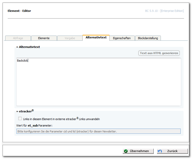Go back using the Zurück button
192x159 pixels.
172,151
